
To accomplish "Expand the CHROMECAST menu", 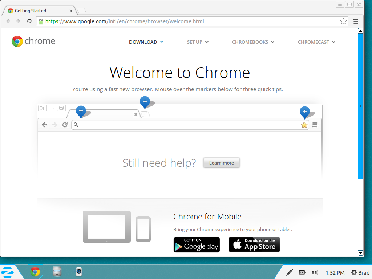I will (316, 42).
